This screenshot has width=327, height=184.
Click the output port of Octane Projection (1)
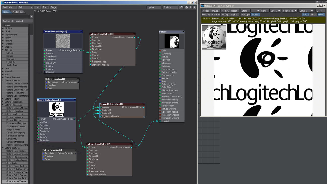point(78,82)
